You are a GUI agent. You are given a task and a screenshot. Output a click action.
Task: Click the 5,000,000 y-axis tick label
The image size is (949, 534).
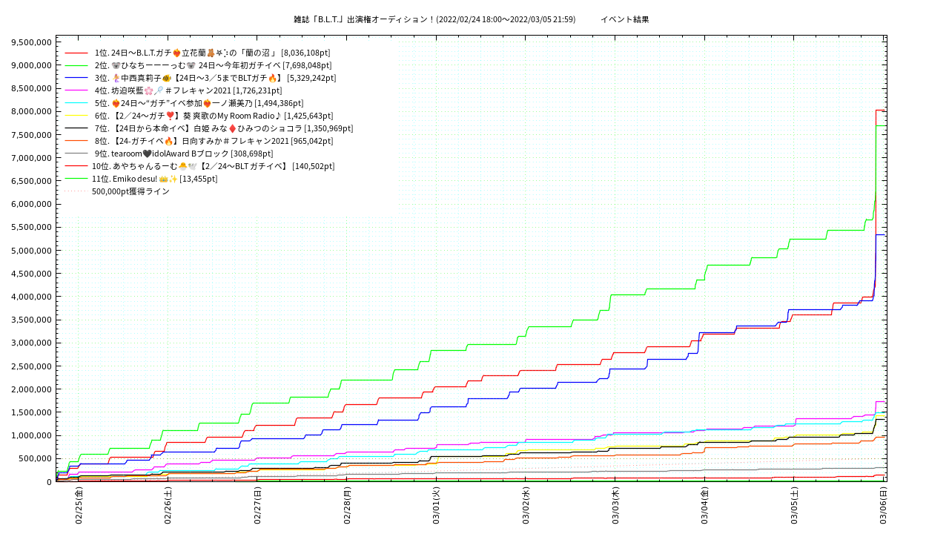tap(30, 250)
